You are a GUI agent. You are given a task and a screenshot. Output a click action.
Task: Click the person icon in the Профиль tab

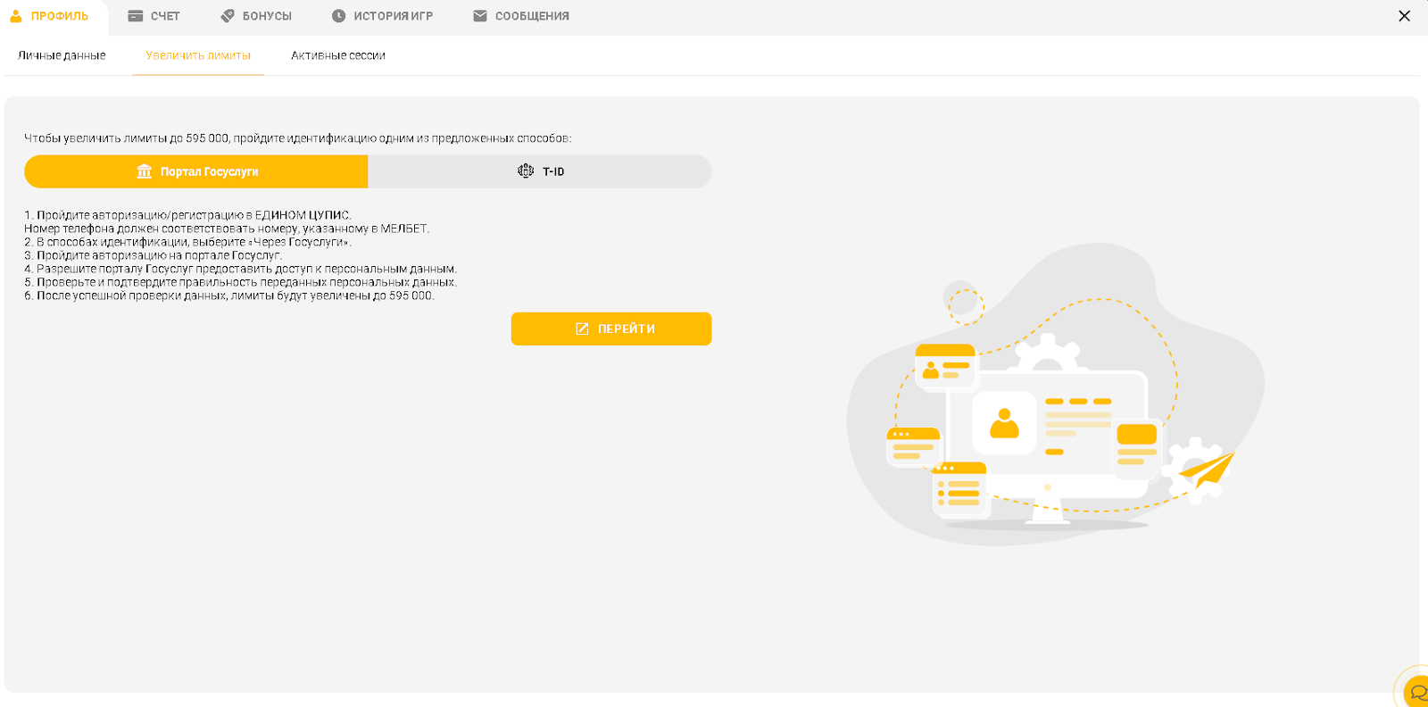coord(15,16)
